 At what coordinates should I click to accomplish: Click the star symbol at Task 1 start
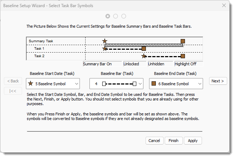tap(104, 49)
